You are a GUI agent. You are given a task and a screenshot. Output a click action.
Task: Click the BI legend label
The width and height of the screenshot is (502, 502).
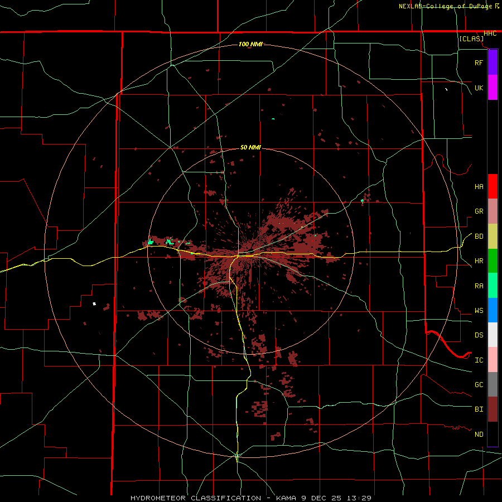coord(479,409)
